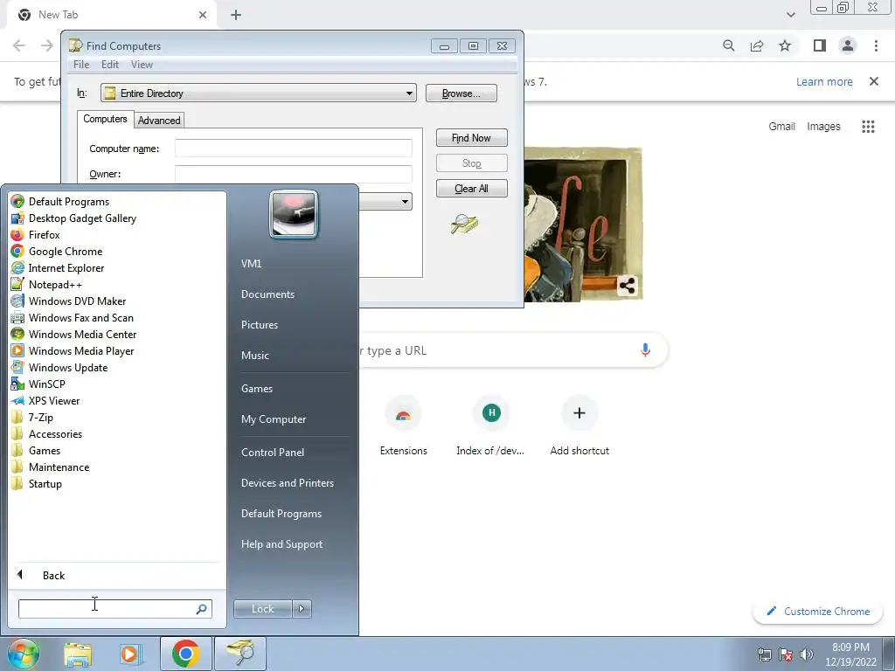895x671 pixels.
Task: Open Devices and Printers
Action: point(287,483)
